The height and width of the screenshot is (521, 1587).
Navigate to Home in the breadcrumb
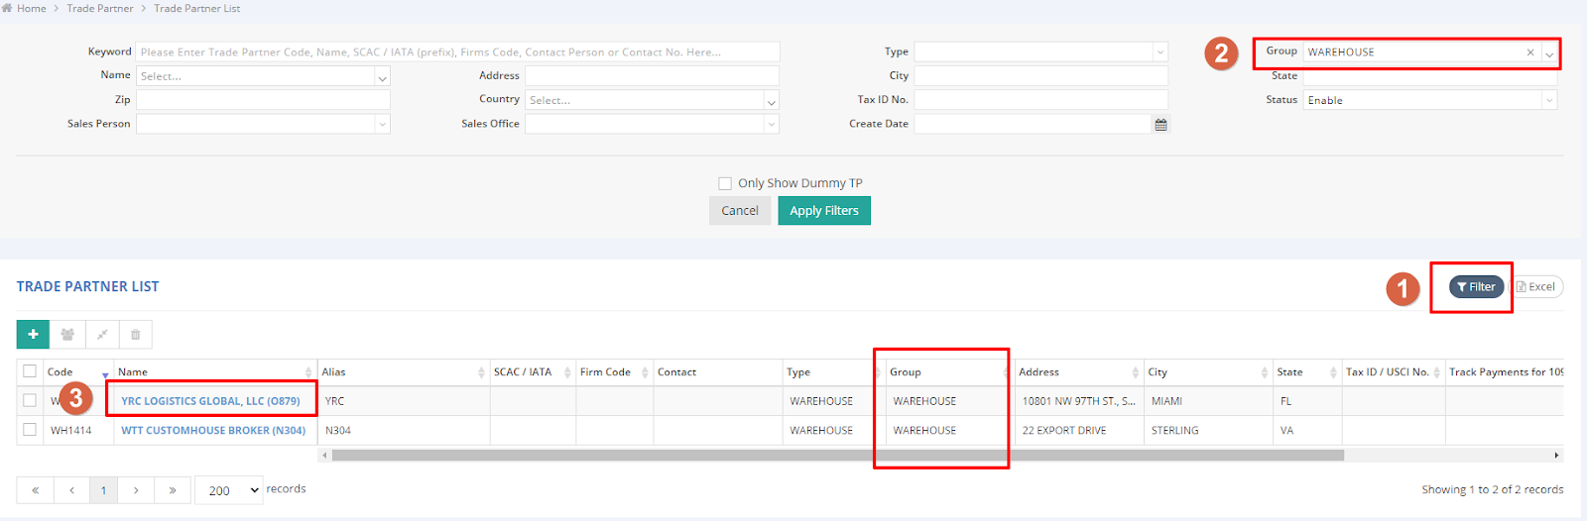coord(31,8)
